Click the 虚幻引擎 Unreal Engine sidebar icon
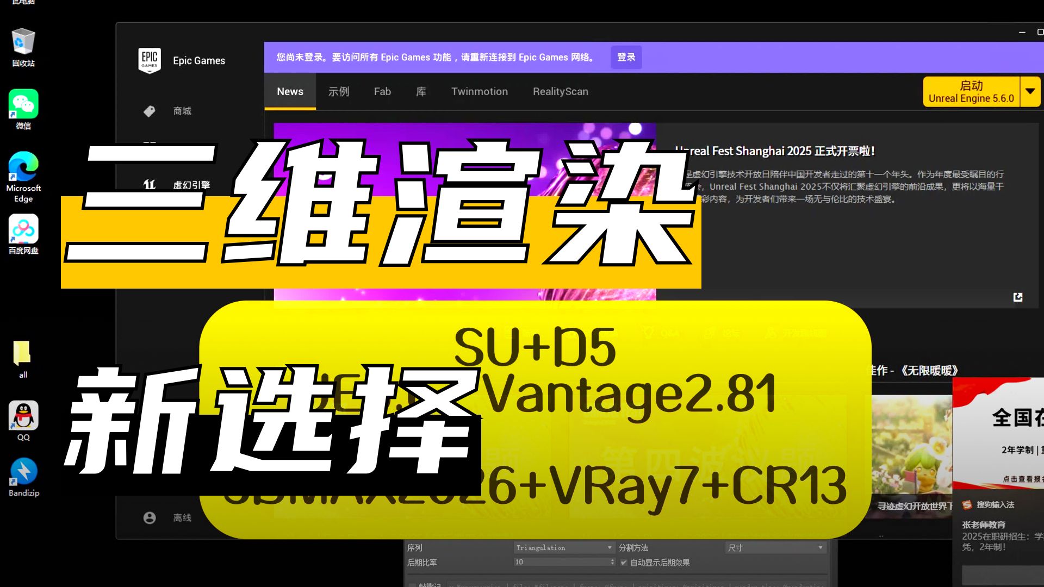 click(150, 185)
